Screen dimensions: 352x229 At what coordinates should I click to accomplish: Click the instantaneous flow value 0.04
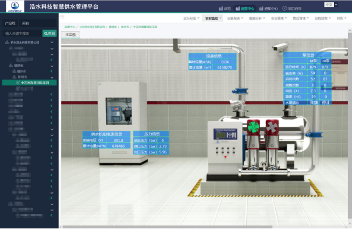tap(225, 62)
